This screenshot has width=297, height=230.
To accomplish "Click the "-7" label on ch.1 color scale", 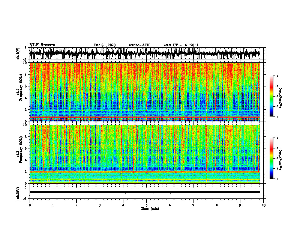I will [x=277, y=117].
